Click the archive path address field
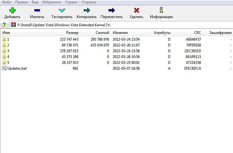 click(x=122, y=25)
